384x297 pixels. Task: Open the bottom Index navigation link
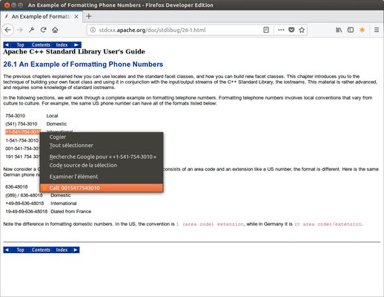[62, 250]
